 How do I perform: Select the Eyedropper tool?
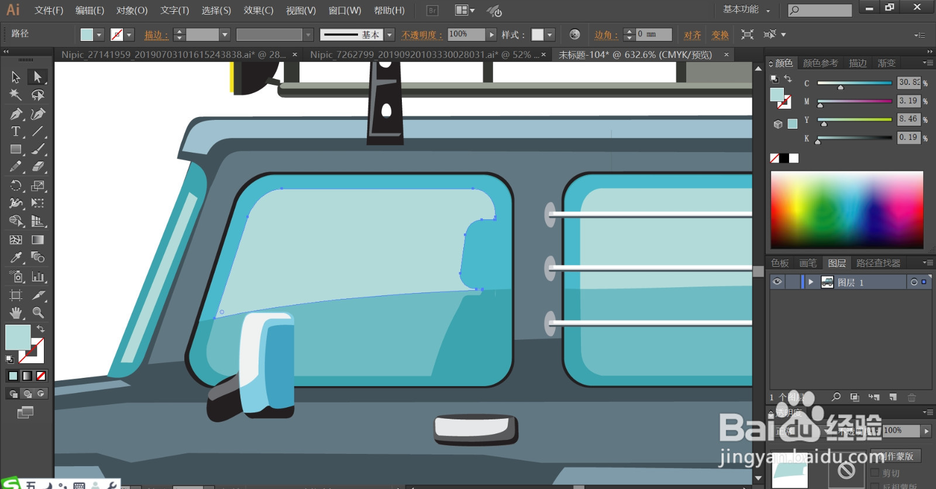[16, 257]
